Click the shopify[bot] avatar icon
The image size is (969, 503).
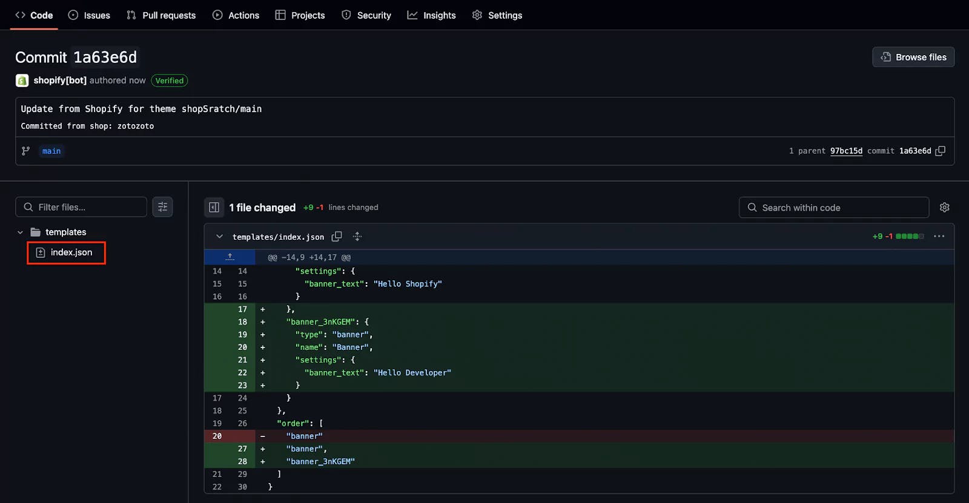(x=22, y=81)
